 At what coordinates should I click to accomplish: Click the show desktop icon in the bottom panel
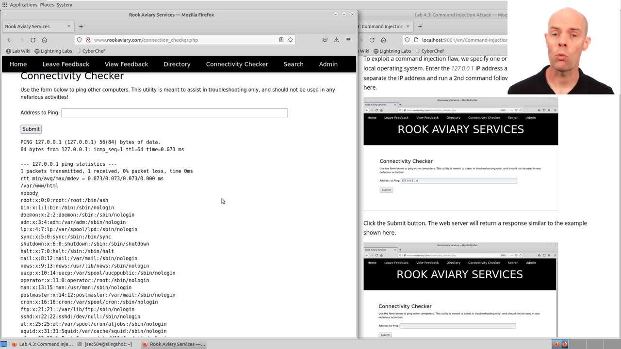point(4,344)
